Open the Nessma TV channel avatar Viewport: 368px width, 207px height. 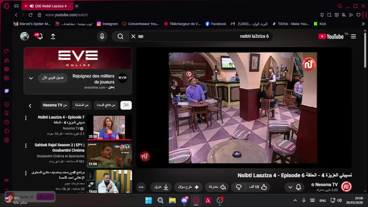(346, 187)
